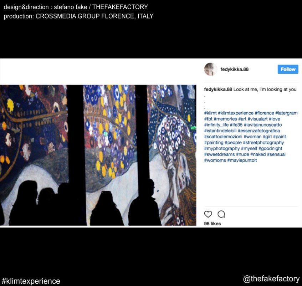The image size is (302, 286).
Task: Open the #maviepuntoit hashtag
Action: point(242,160)
